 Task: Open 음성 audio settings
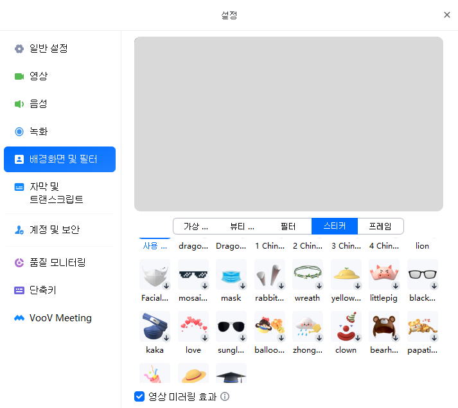click(39, 104)
